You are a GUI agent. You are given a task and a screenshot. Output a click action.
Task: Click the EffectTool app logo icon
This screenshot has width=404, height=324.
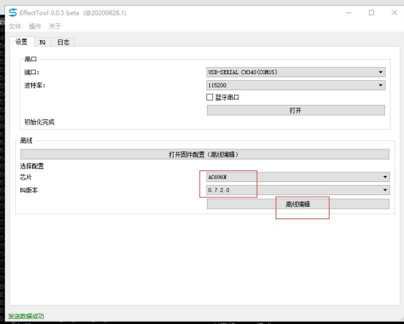[12, 12]
